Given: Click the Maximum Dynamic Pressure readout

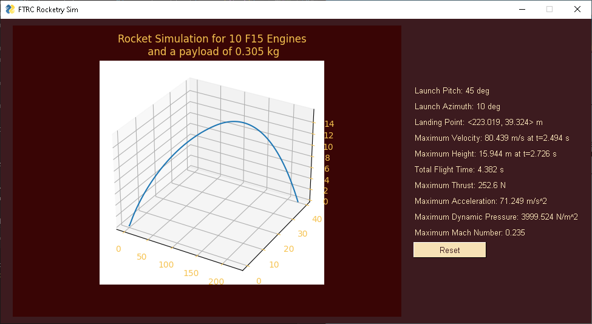Looking at the screenshot, I should pos(496,217).
